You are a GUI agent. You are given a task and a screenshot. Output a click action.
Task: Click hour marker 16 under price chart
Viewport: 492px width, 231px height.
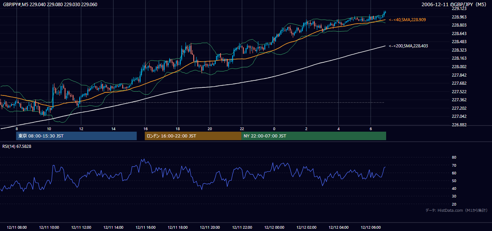tap(146, 128)
